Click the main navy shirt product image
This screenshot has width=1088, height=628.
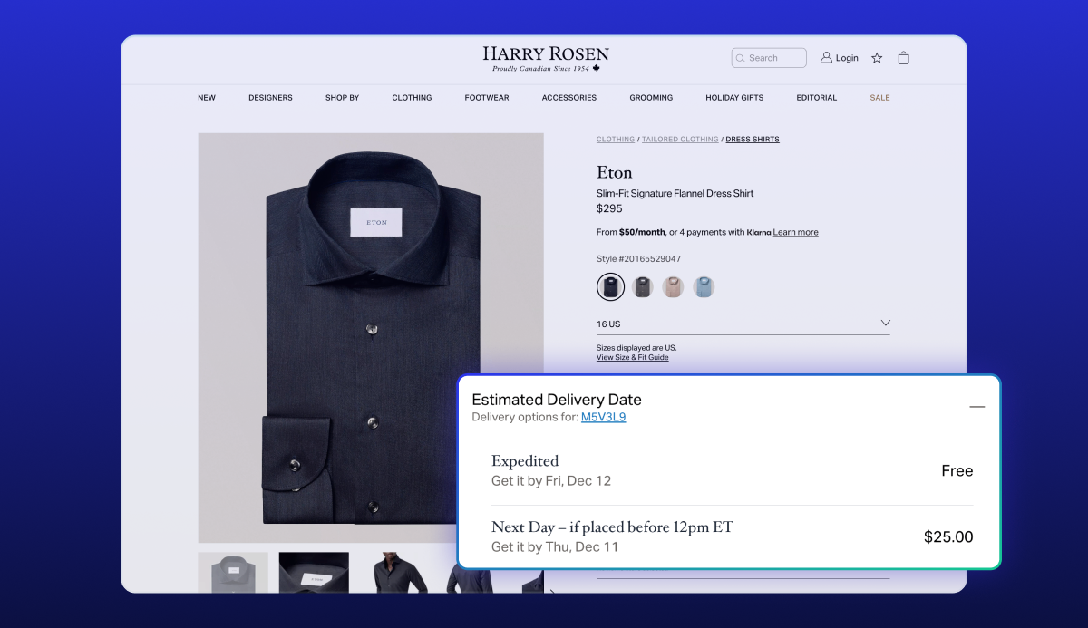[371, 338]
